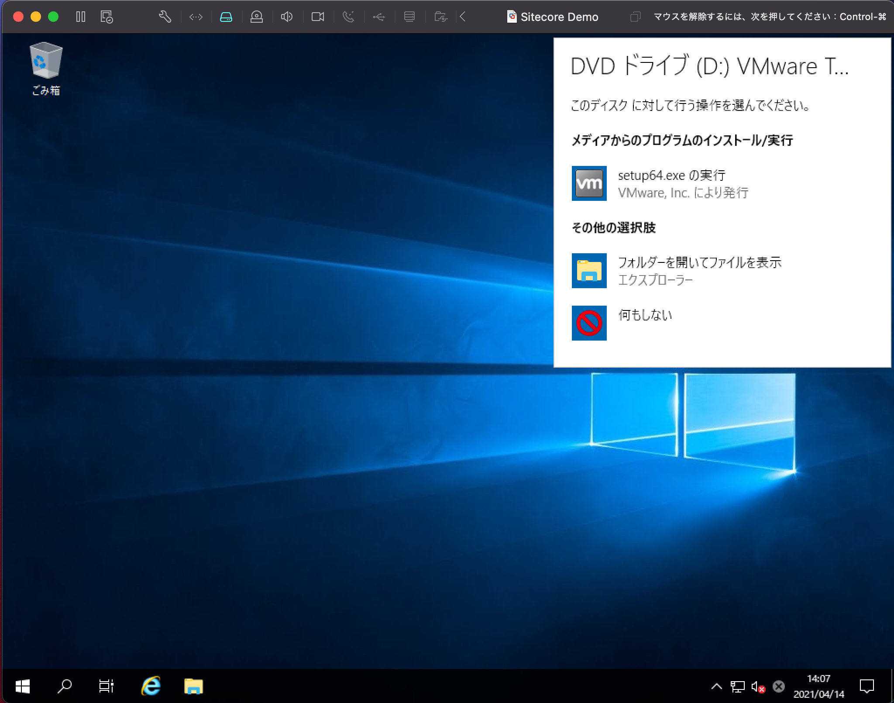Click the network status tray icon
Image resolution: width=894 pixels, height=703 pixels.
point(737,687)
